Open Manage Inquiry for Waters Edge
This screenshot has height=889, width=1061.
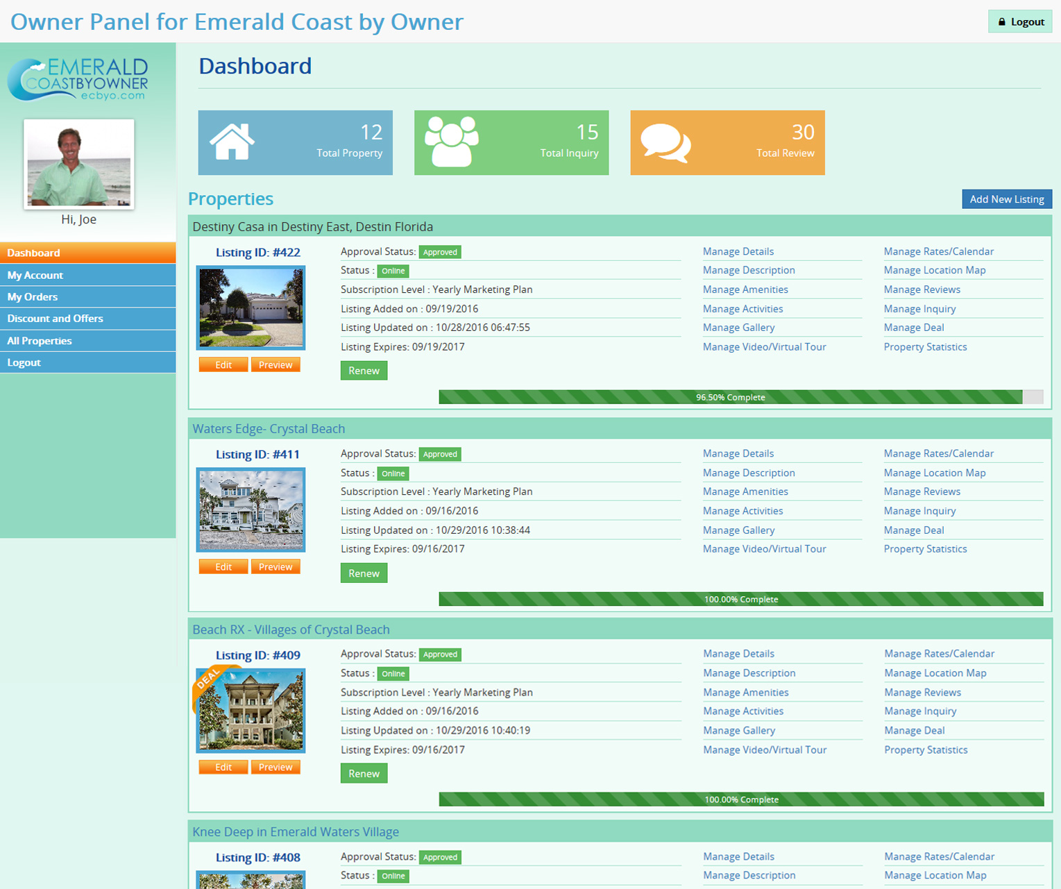pos(919,511)
